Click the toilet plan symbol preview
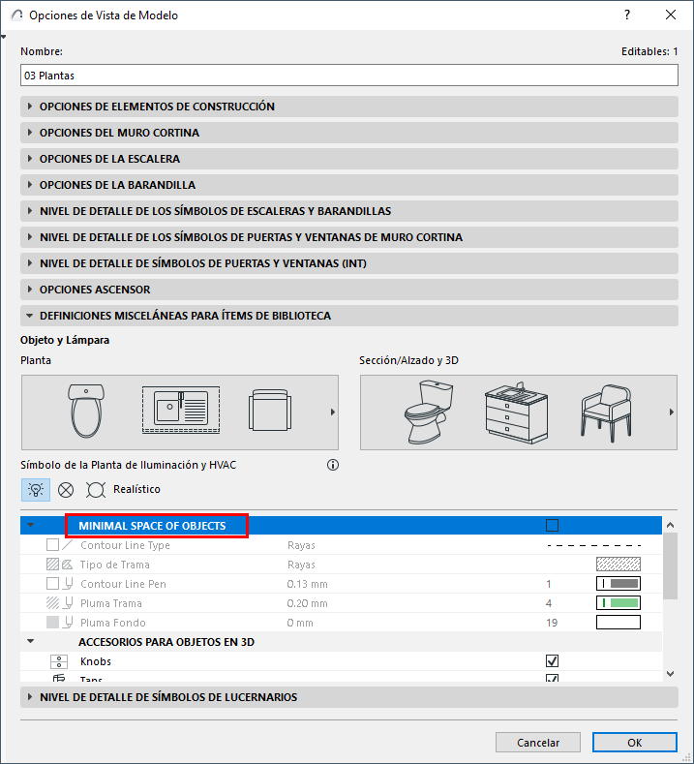Screen dimensions: 694x764 86,411
